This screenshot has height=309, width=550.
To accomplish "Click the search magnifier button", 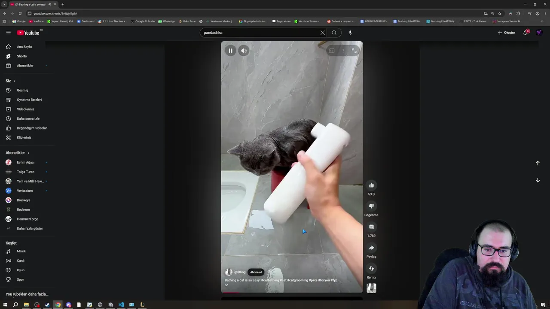I will tap(334, 33).
